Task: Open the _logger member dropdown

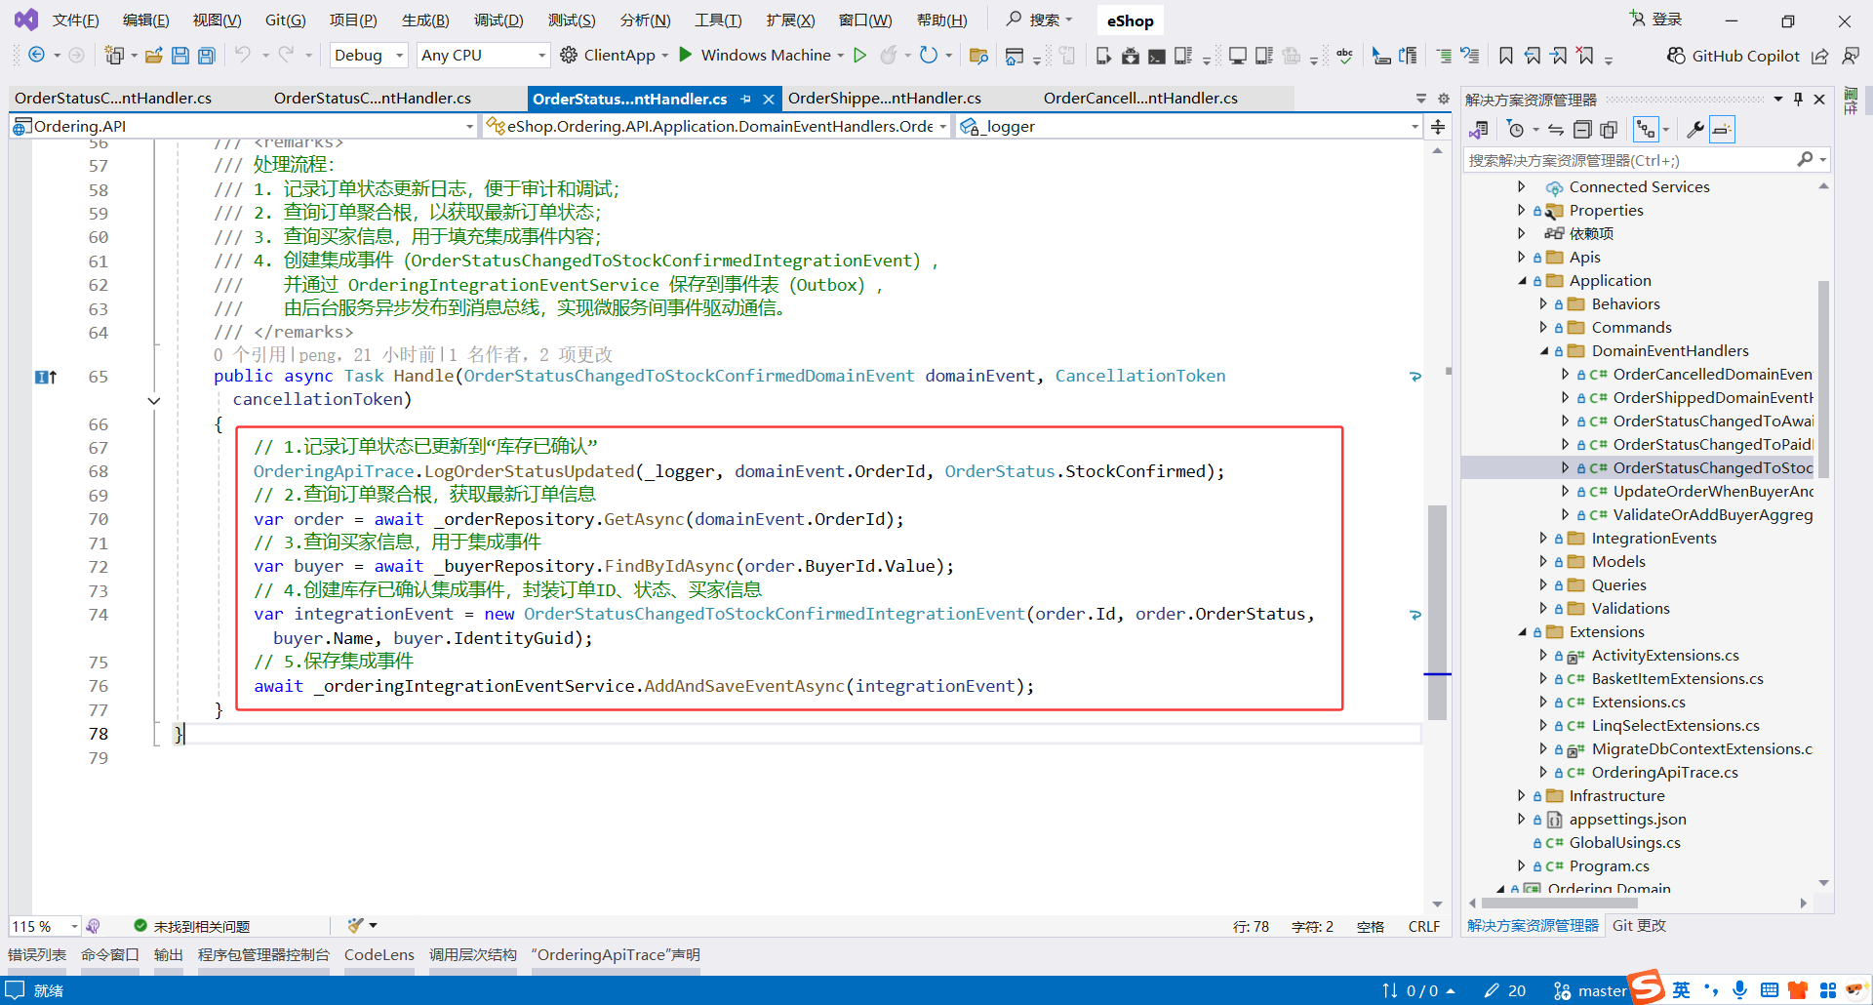Action: (1188, 127)
